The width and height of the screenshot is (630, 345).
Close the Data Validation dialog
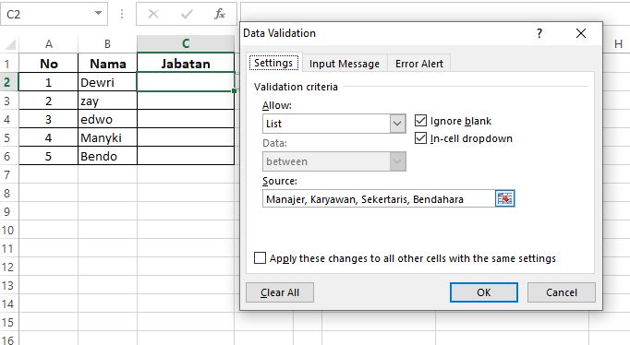coord(581,33)
